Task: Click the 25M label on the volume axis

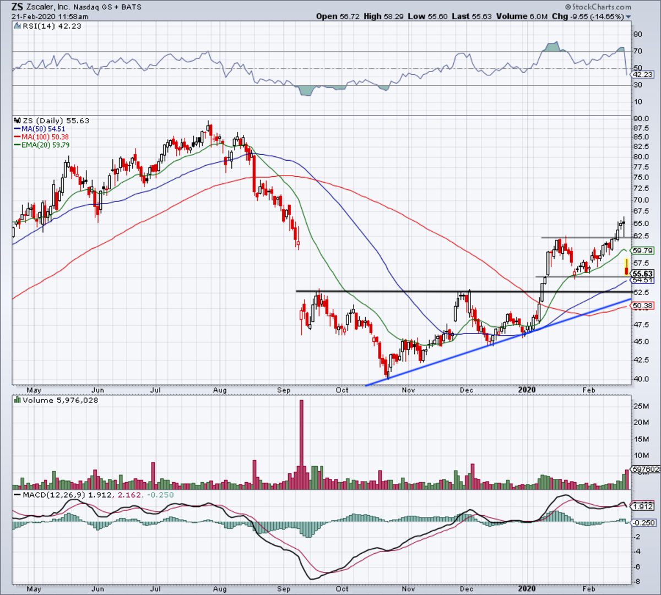Action: (x=642, y=406)
